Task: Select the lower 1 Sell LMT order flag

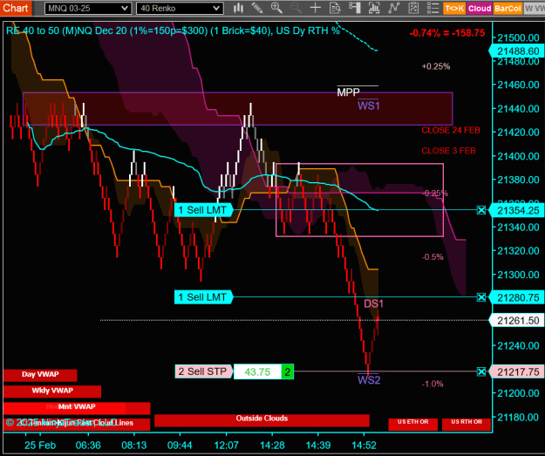Action: [x=203, y=297]
